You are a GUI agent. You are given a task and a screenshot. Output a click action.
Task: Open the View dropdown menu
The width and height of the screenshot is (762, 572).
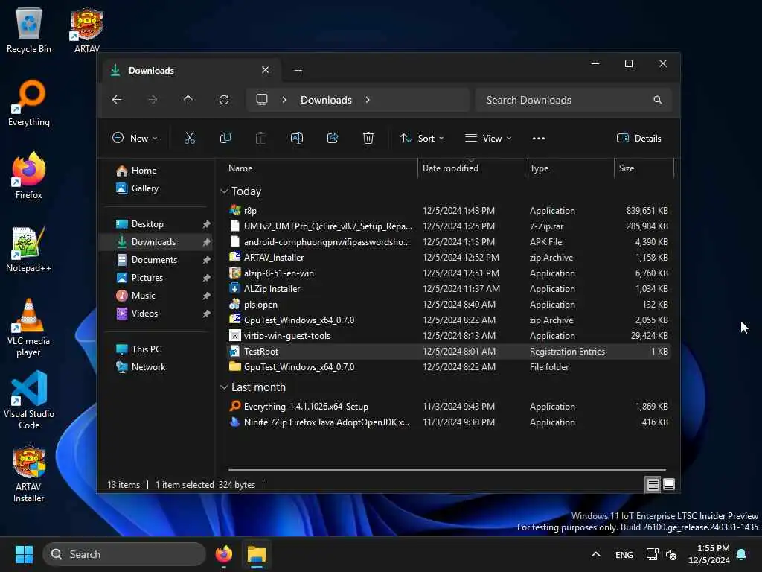pos(488,138)
